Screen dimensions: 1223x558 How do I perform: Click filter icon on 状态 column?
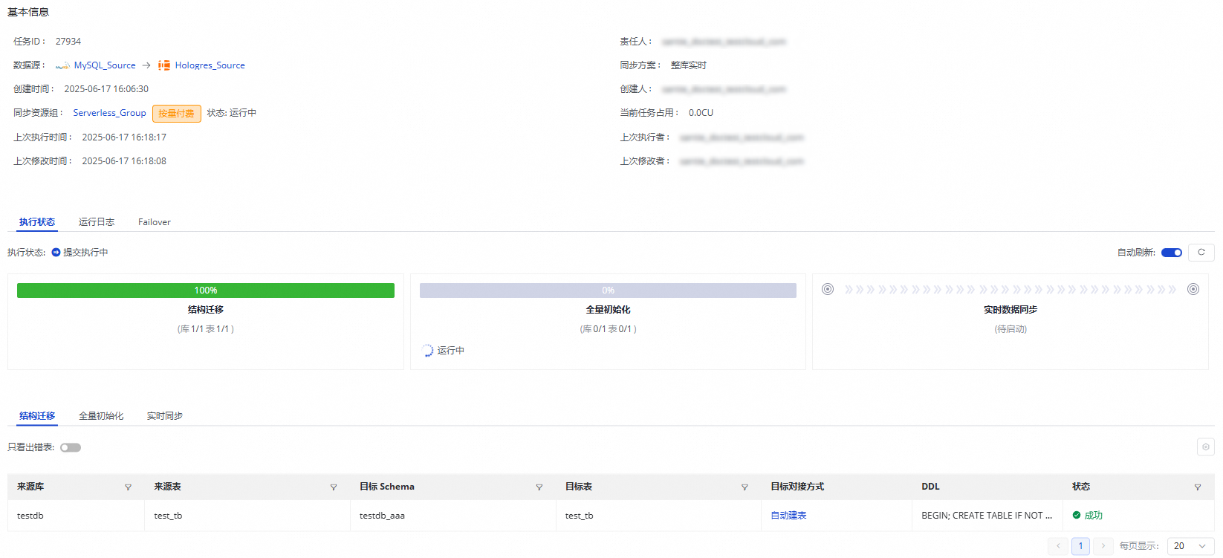[1198, 487]
